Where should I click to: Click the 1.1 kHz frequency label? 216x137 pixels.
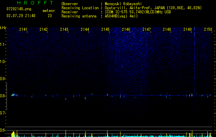(x=3, y=45)
